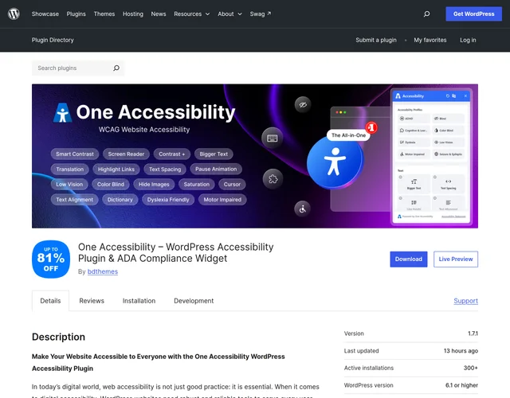Click the '6.1 or higher' value
This screenshot has height=398, width=510.
[461, 385]
